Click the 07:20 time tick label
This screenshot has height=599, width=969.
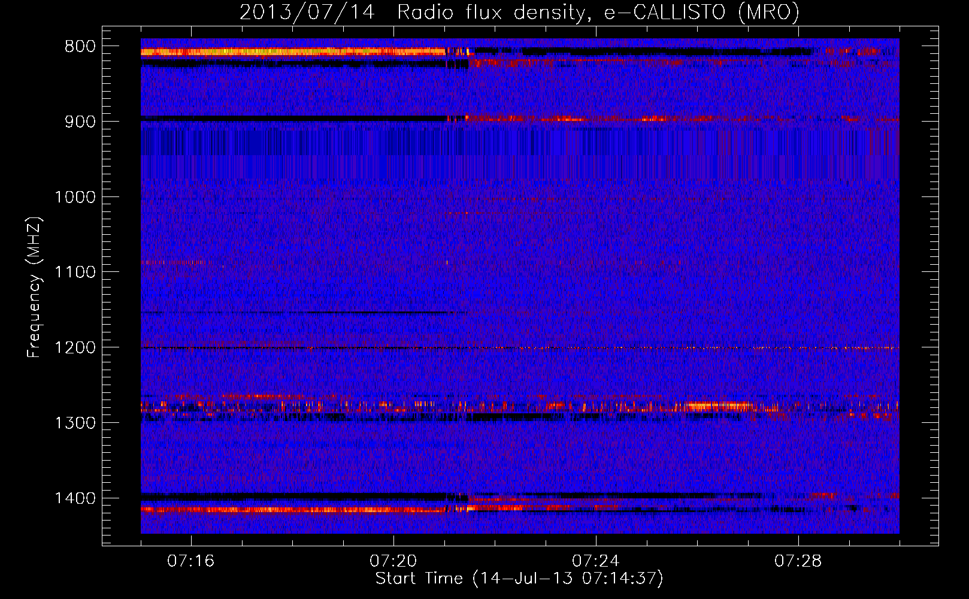coord(393,561)
